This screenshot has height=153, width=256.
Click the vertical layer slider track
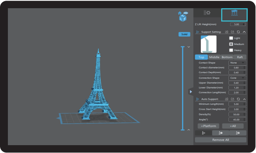183,88
